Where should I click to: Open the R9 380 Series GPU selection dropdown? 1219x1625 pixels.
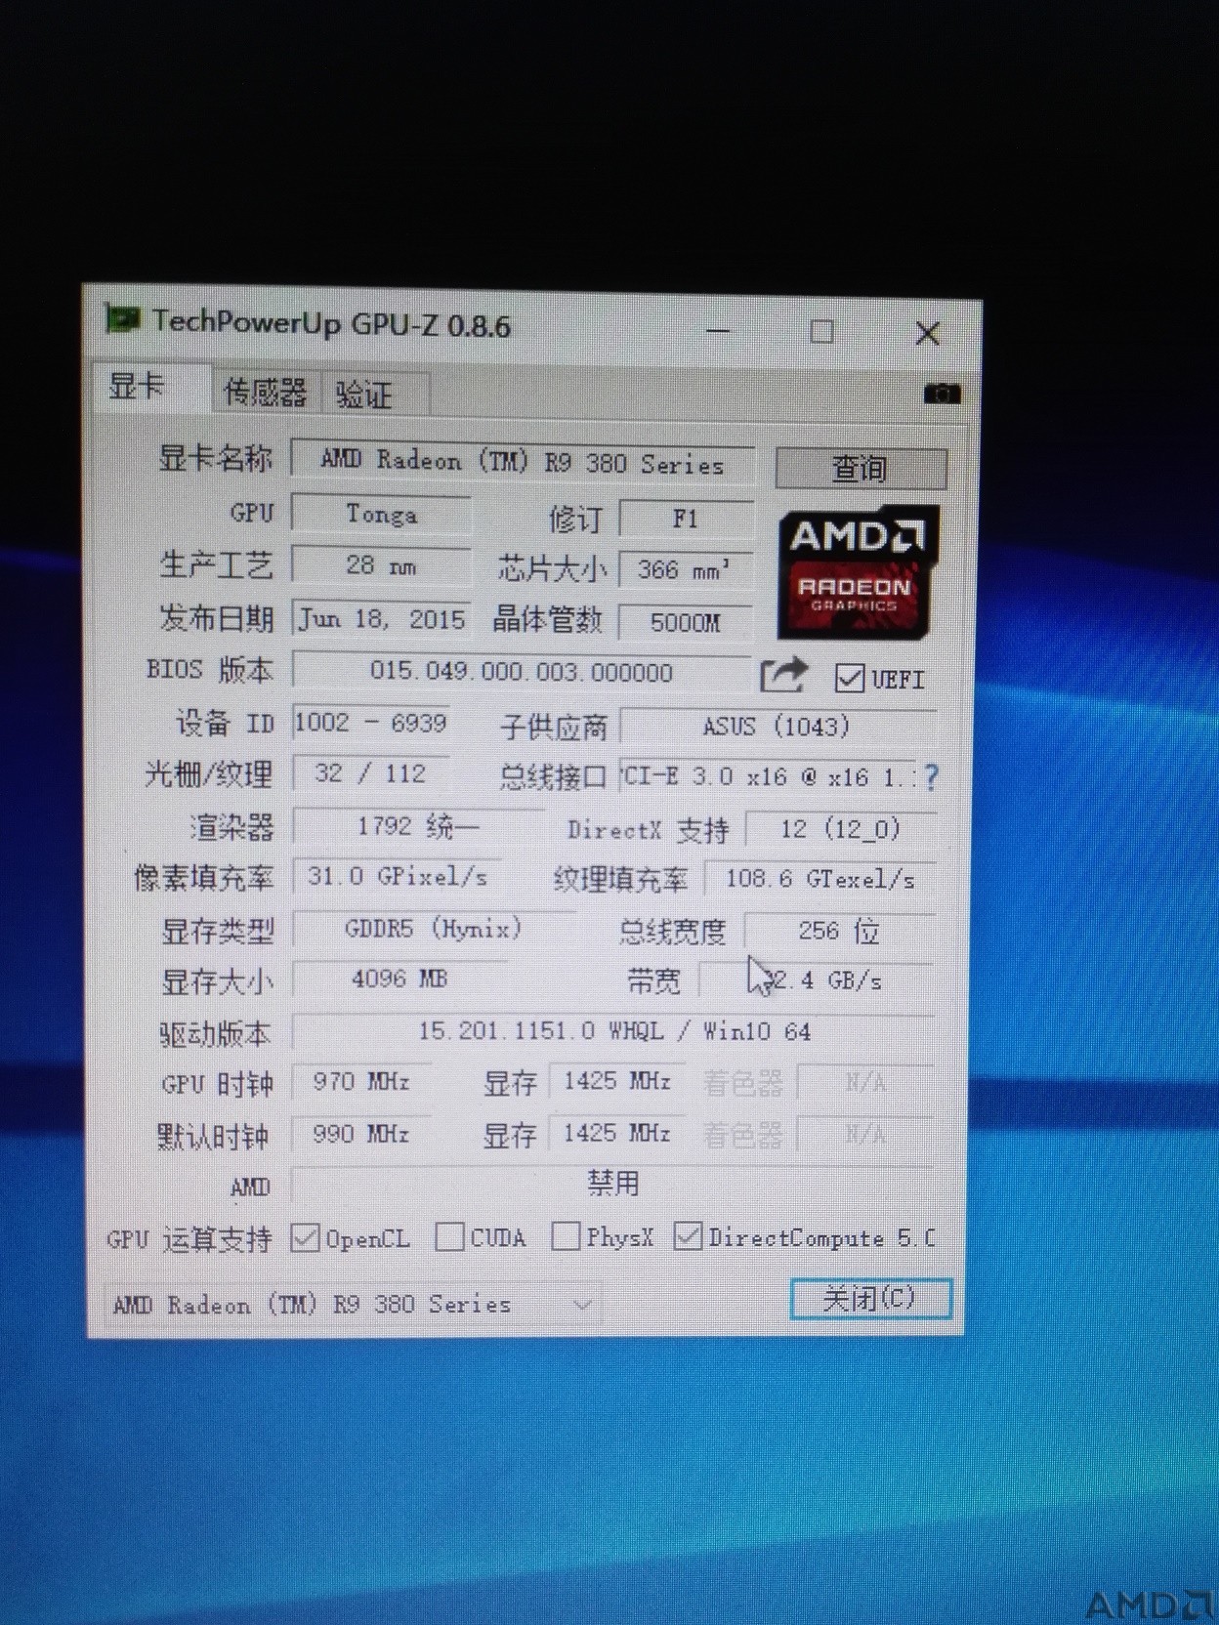point(353,1305)
